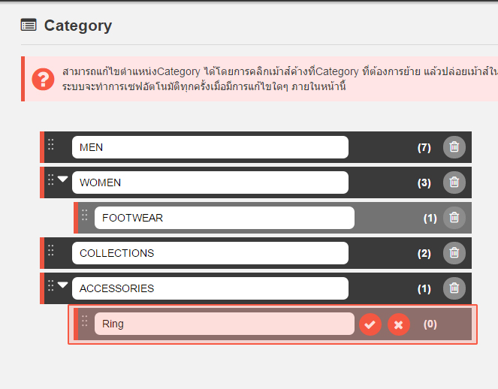Edit the MEN category name field
The height and width of the screenshot is (389, 498).
(210, 147)
